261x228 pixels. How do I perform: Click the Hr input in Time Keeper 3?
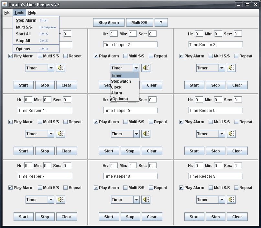(x=199, y=34)
